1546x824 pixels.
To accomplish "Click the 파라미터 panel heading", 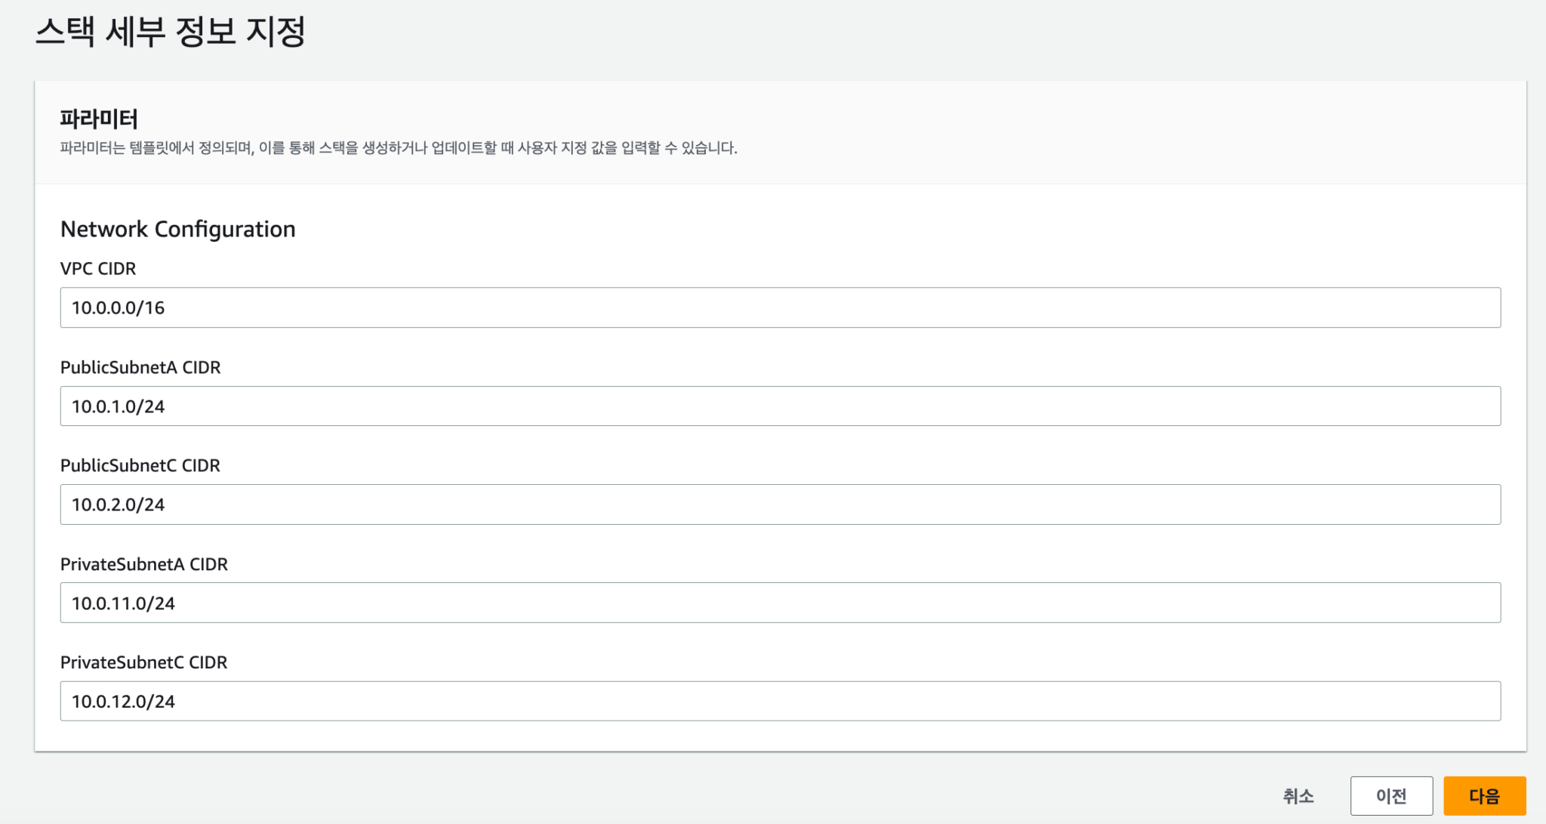I will (x=99, y=119).
